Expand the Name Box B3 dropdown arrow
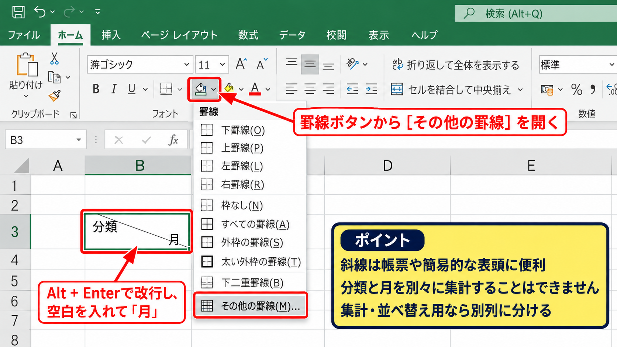The height and width of the screenshot is (347, 617). (79, 140)
